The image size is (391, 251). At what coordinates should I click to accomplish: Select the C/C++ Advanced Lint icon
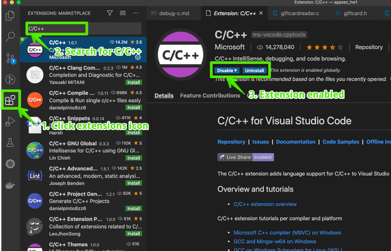pos(35,175)
